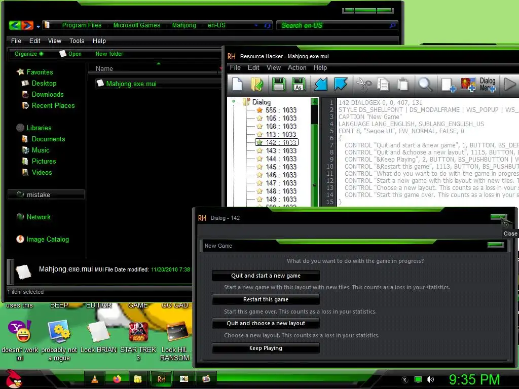
Task: Paste with the clipboard icon
Action: (403, 84)
